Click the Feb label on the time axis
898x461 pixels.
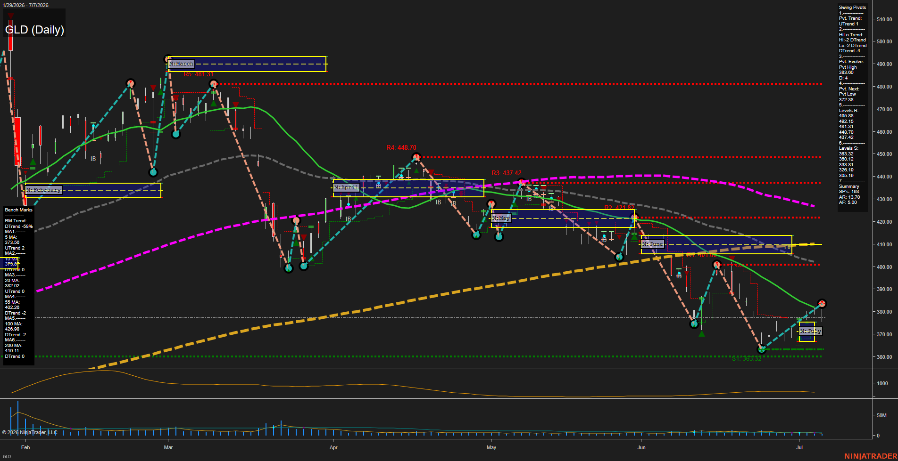(x=25, y=447)
